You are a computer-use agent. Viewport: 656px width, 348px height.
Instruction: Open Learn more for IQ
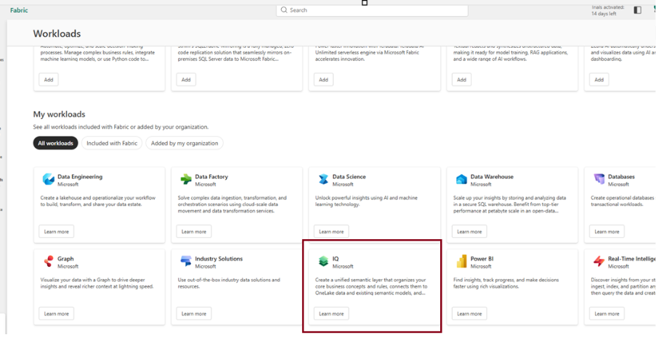tap(331, 314)
